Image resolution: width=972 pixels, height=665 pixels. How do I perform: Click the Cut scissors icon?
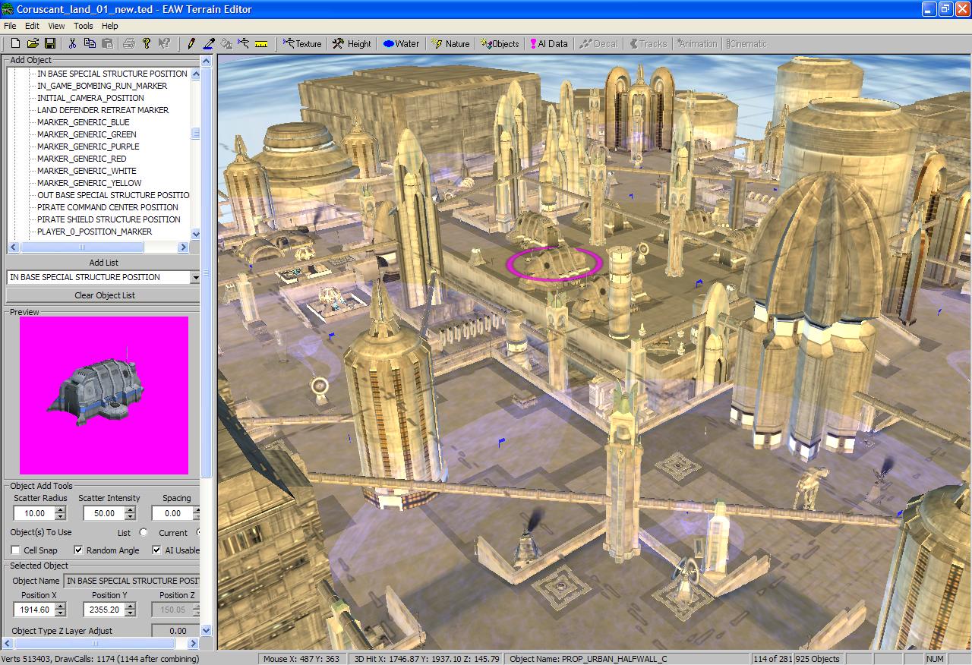click(x=72, y=44)
